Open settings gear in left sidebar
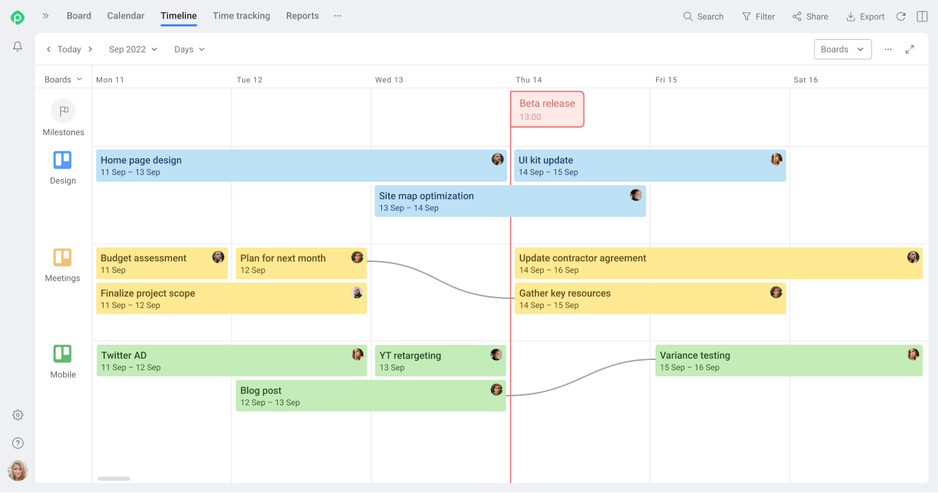Image resolution: width=938 pixels, height=493 pixels. tap(18, 415)
